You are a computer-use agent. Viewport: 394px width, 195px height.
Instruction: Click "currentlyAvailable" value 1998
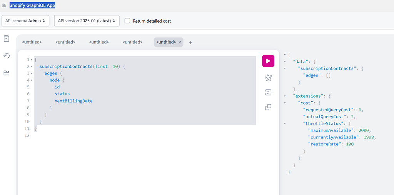coord(368,137)
